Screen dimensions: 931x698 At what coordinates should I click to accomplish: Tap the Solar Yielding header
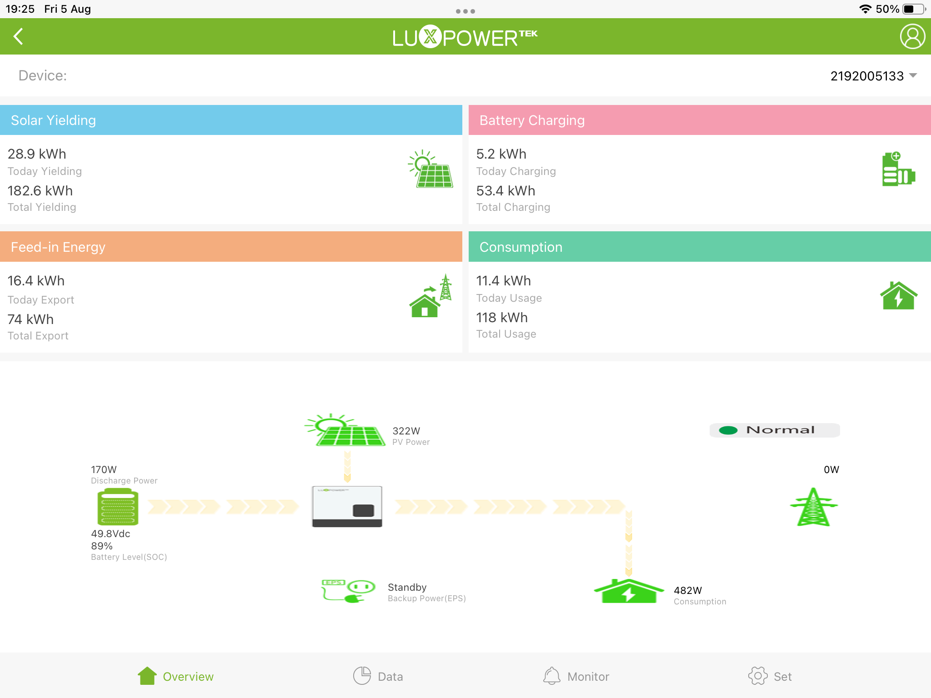pos(231,120)
